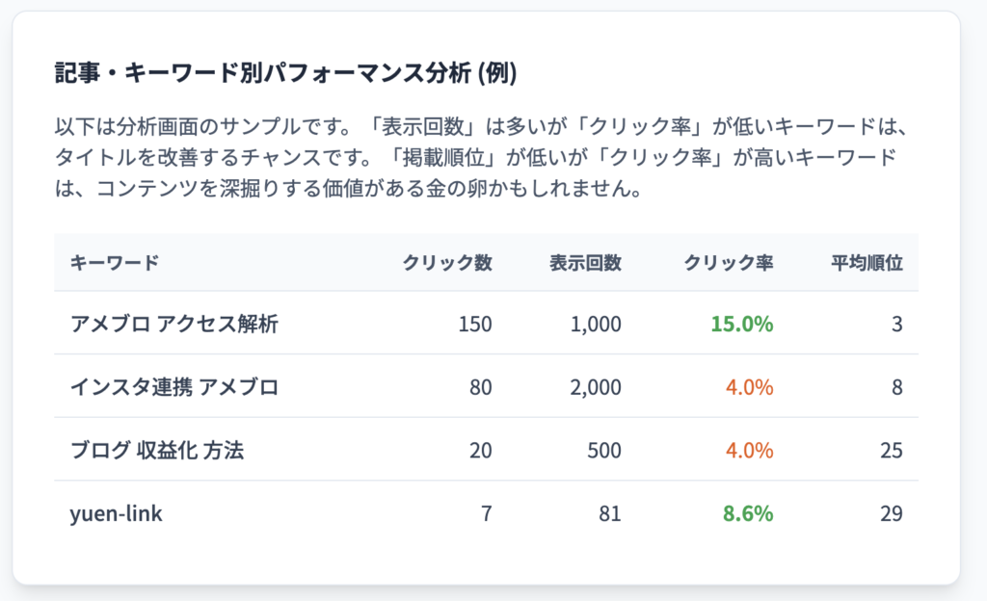Click the 2,000 impressions value

tap(596, 387)
